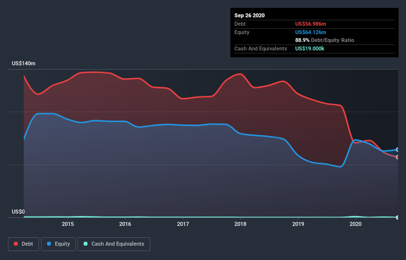Click the US$19.000k cash value
406x260 pixels.
point(310,48)
